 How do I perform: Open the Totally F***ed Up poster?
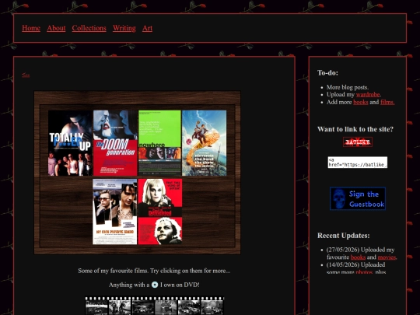click(70, 143)
